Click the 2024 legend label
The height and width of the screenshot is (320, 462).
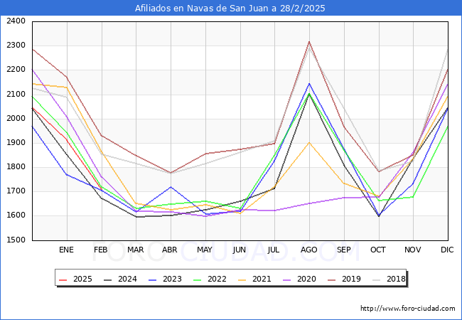tap(127, 279)
